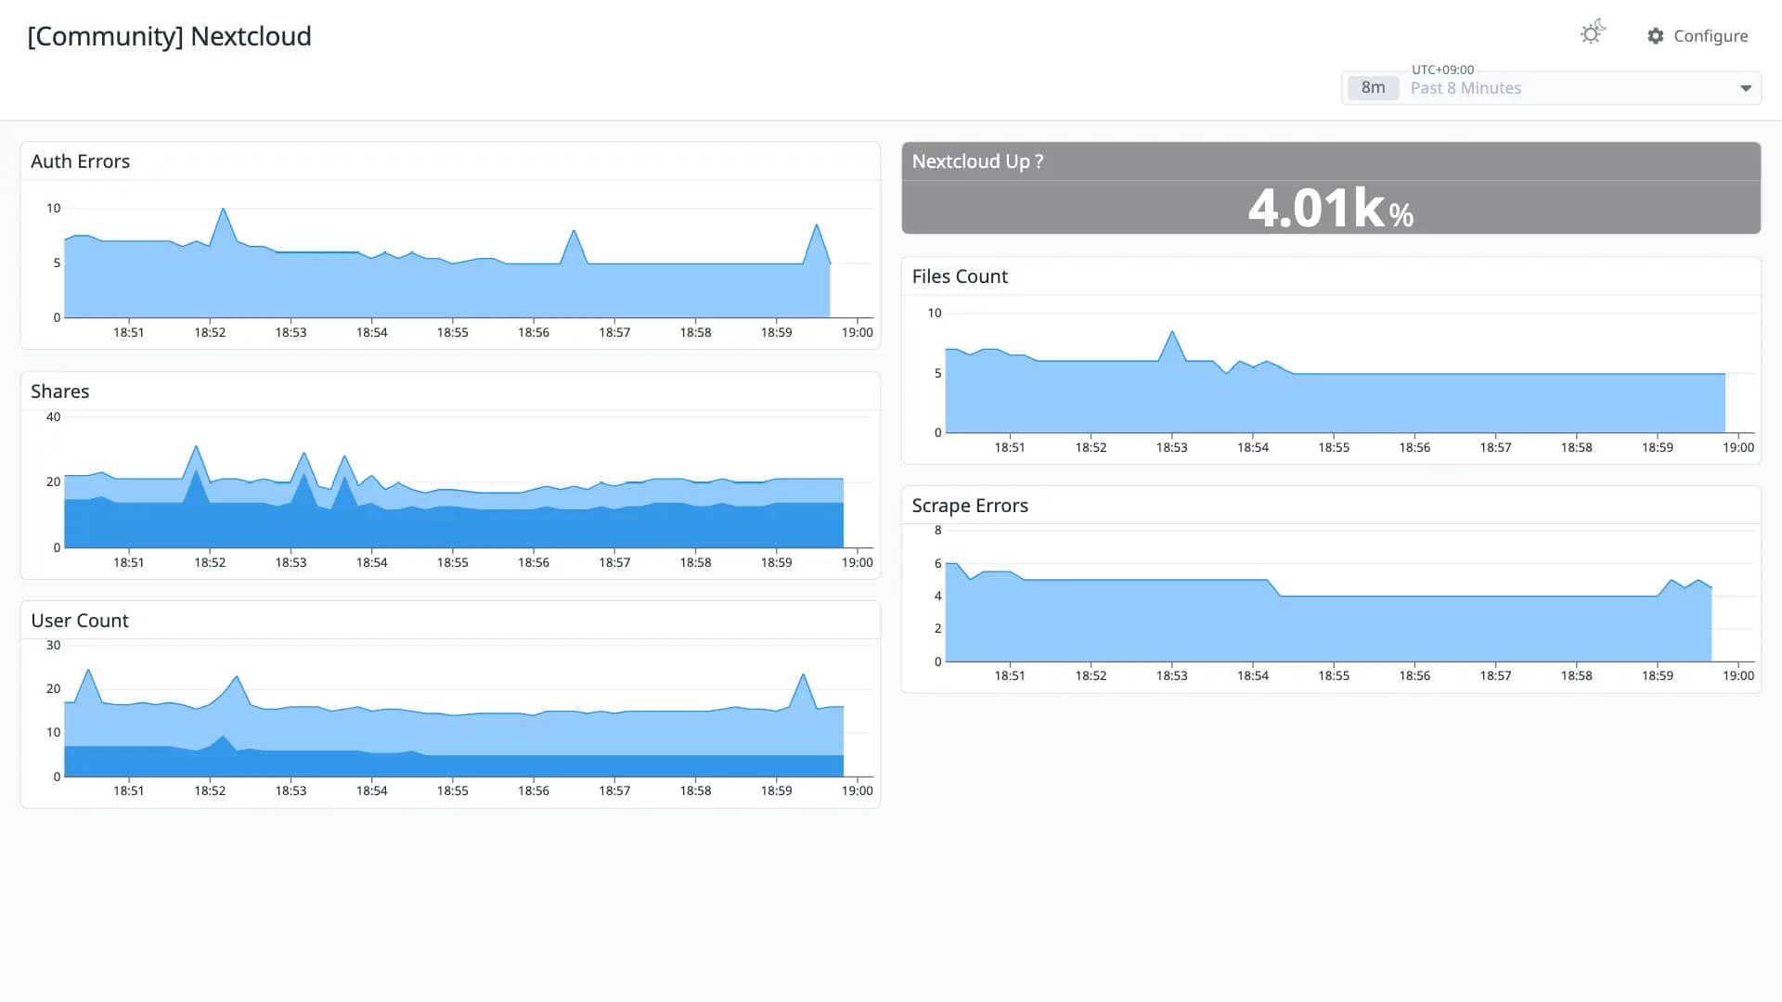The height and width of the screenshot is (1002, 1782).
Task: Click the 8m time range badge
Action: pyautogui.click(x=1373, y=88)
